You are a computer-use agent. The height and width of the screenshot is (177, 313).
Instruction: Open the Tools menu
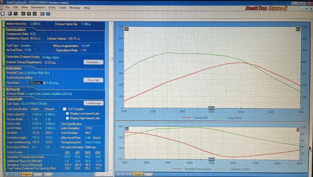click(62, 7)
